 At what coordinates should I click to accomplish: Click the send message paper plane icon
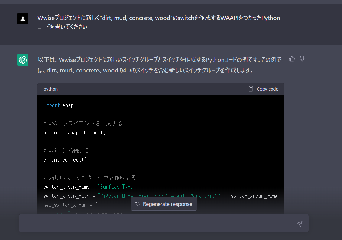pos(299,224)
